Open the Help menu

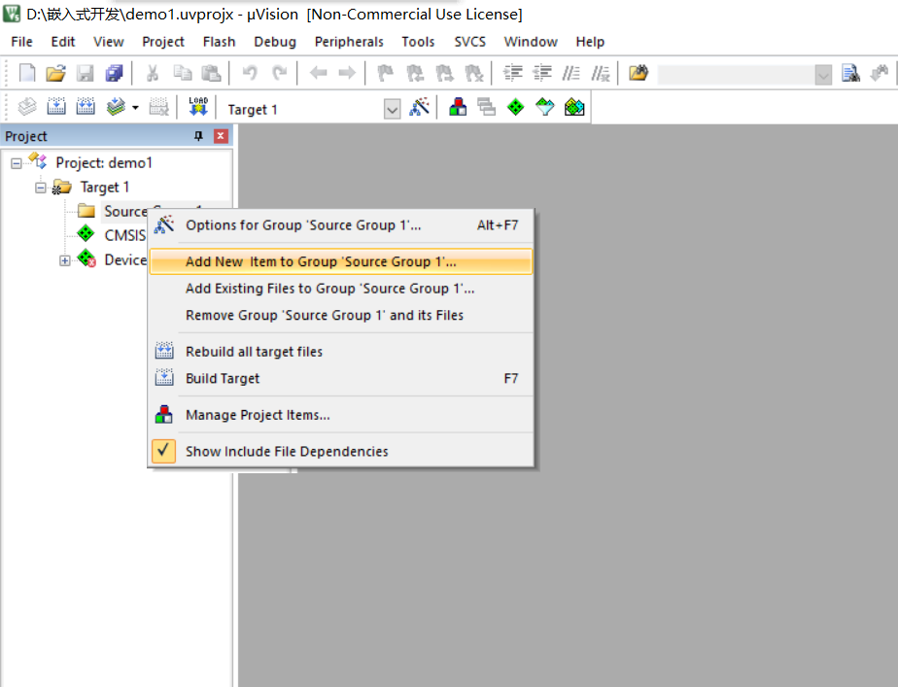(590, 42)
